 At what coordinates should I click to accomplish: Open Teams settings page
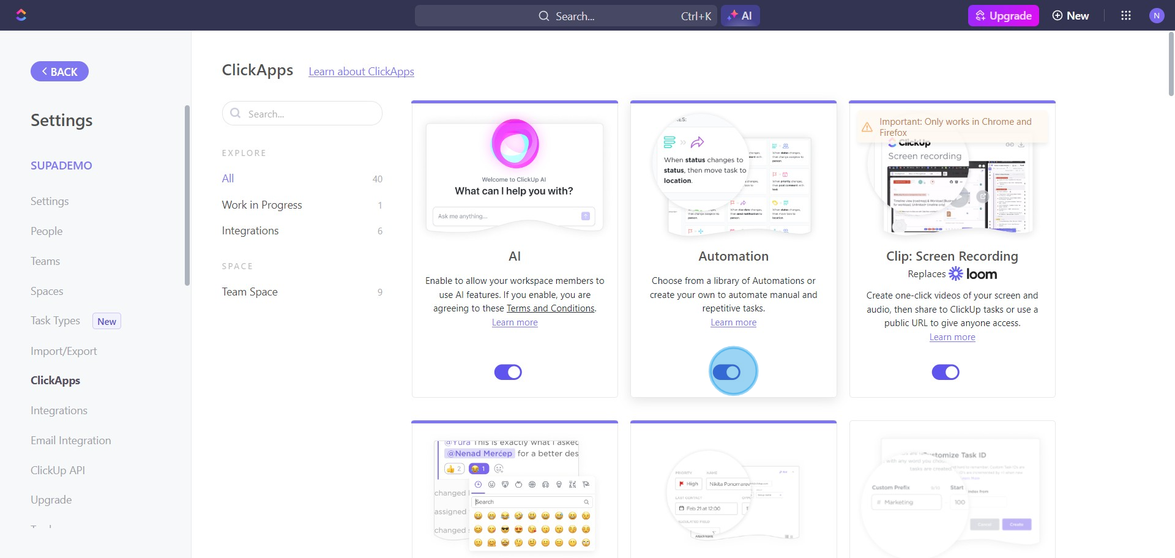point(45,261)
